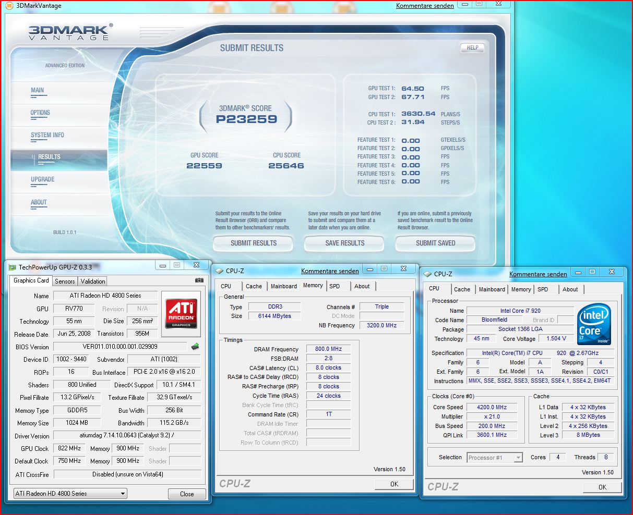Click the GPU-Z Name field ATI Radeon HD 4800 Series
Viewport: 633px width, 515px height.
(x=105, y=296)
